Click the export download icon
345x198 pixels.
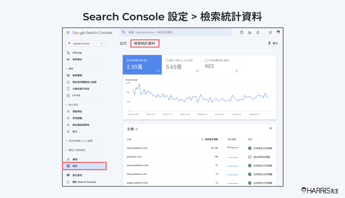(x=269, y=43)
